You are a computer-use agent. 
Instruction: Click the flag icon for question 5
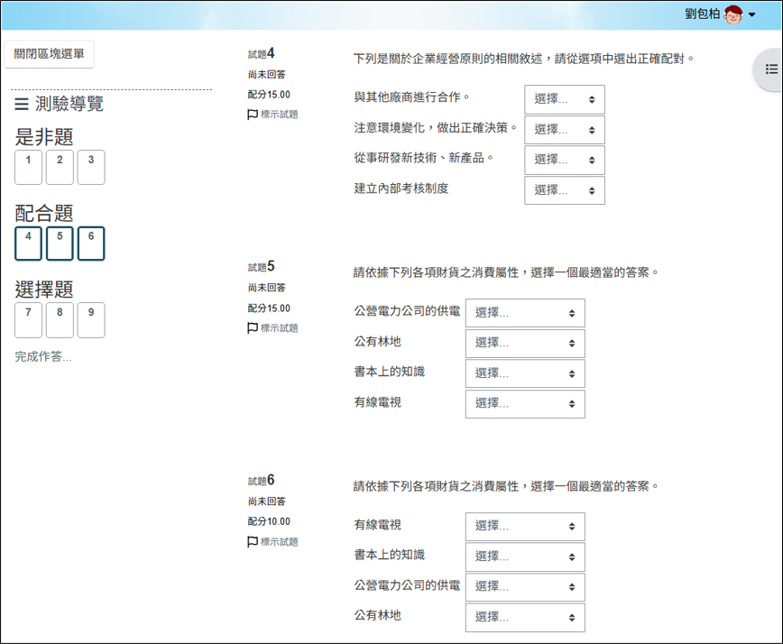pyautogui.click(x=253, y=328)
